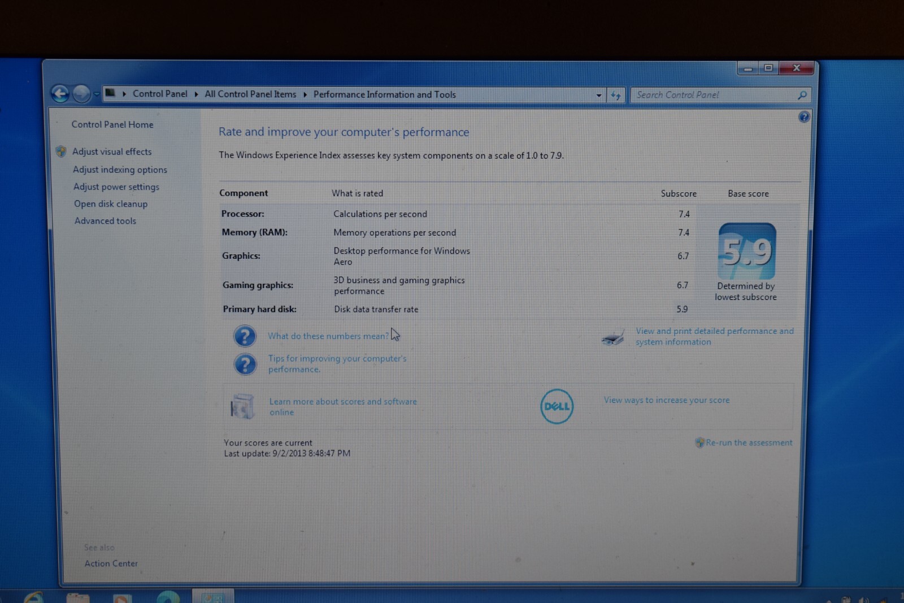
Task: Click 'Determined by lowest subscore' caption
Action: tap(746, 292)
